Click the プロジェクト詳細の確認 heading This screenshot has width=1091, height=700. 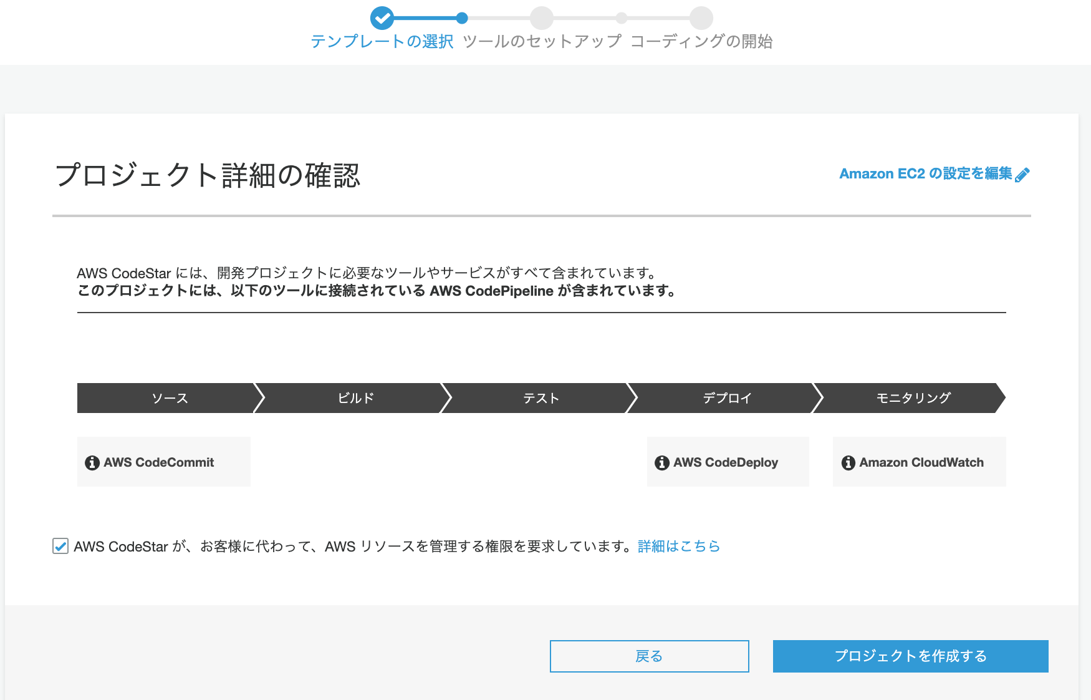[208, 175]
